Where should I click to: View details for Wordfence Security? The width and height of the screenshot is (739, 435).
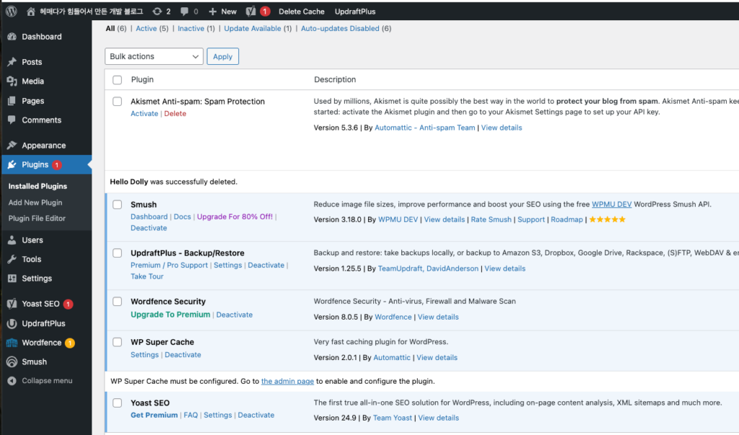coord(438,317)
